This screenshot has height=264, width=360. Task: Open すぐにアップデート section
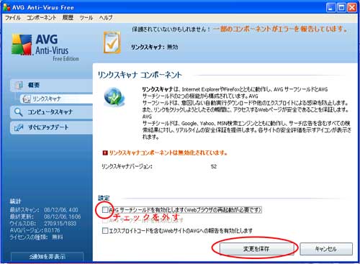52,127
